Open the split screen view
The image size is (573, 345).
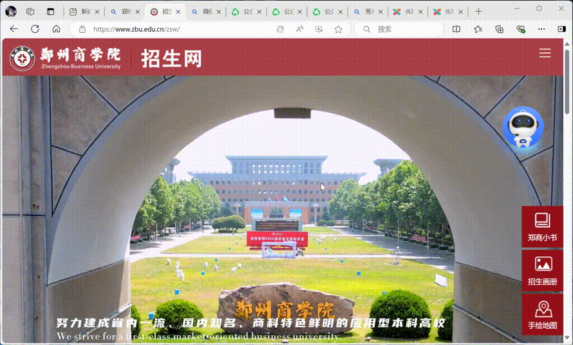point(456,29)
